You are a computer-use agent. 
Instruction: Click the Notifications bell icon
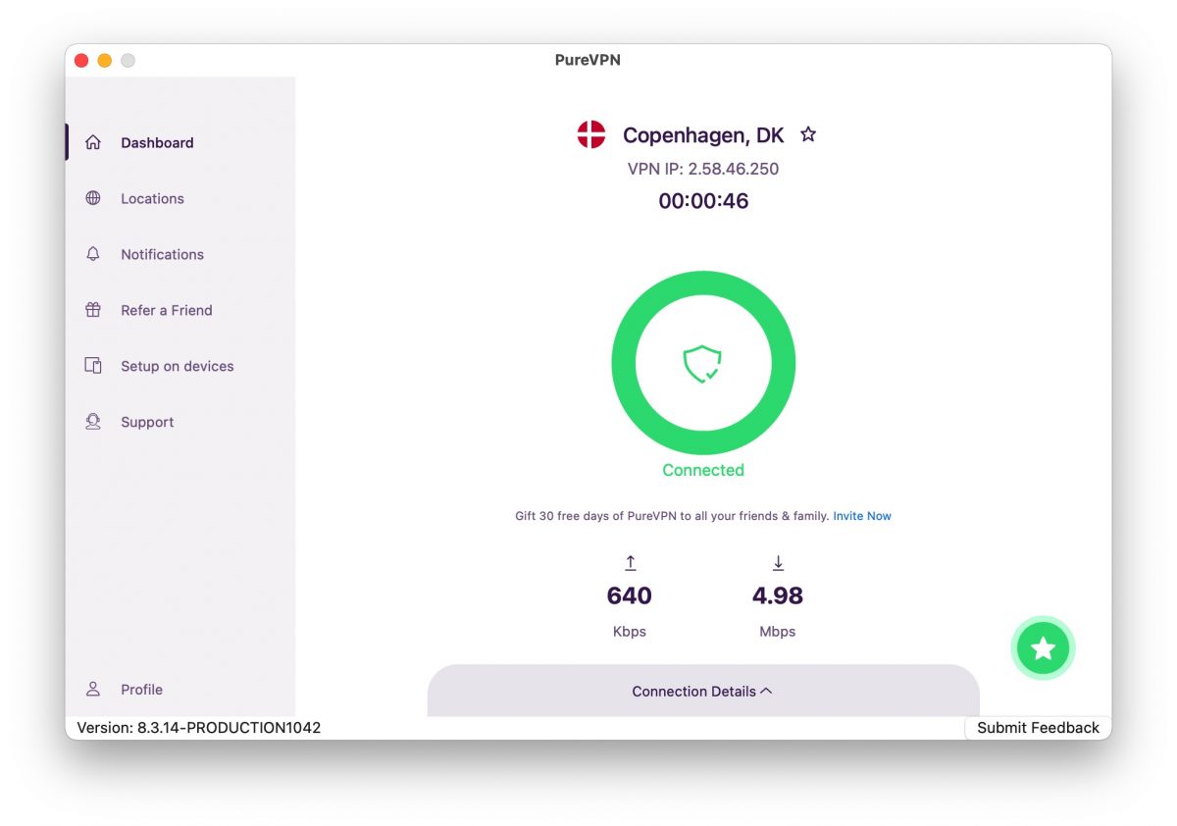[x=93, y=254]
